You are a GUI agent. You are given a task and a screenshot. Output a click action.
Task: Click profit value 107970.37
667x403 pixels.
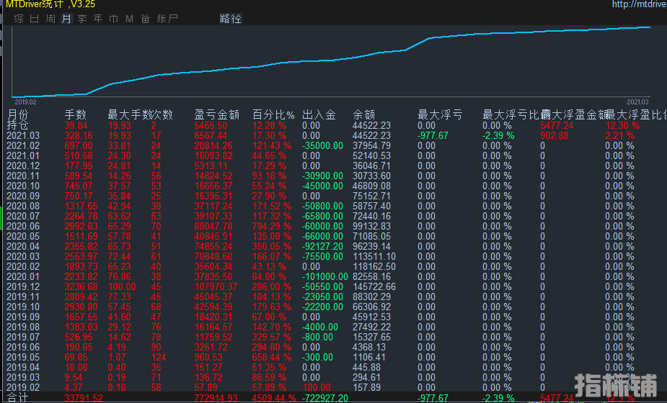[x=216, y=286]
